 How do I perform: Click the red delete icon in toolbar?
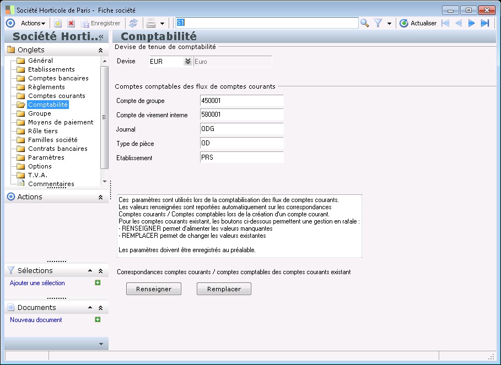(71, 23)
